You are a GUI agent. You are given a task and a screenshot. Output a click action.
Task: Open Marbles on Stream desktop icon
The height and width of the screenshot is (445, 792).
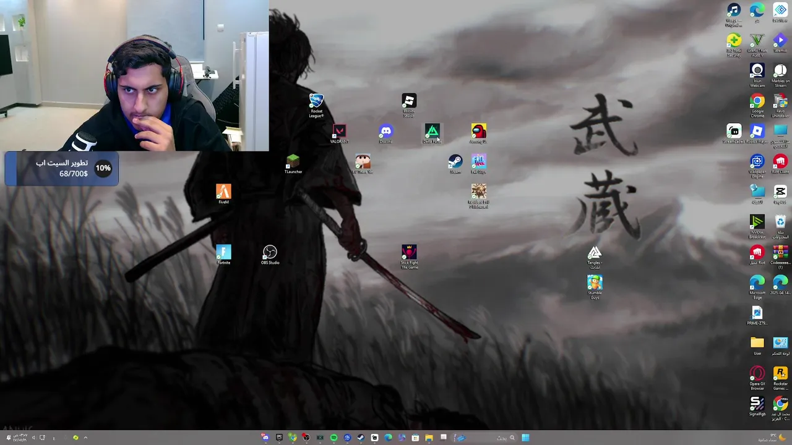click(x=780, y=75)
